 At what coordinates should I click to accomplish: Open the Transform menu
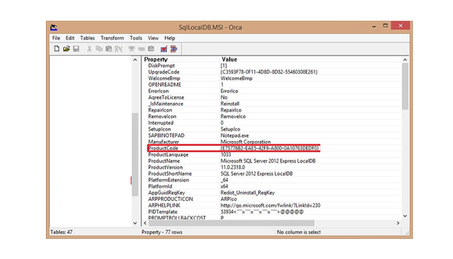coord(112,38)
